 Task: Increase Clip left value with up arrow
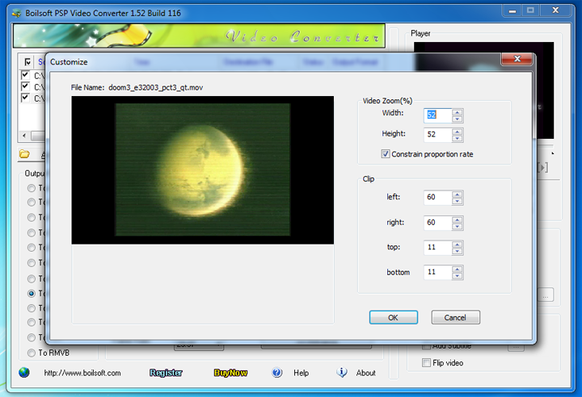click(458, 194)
